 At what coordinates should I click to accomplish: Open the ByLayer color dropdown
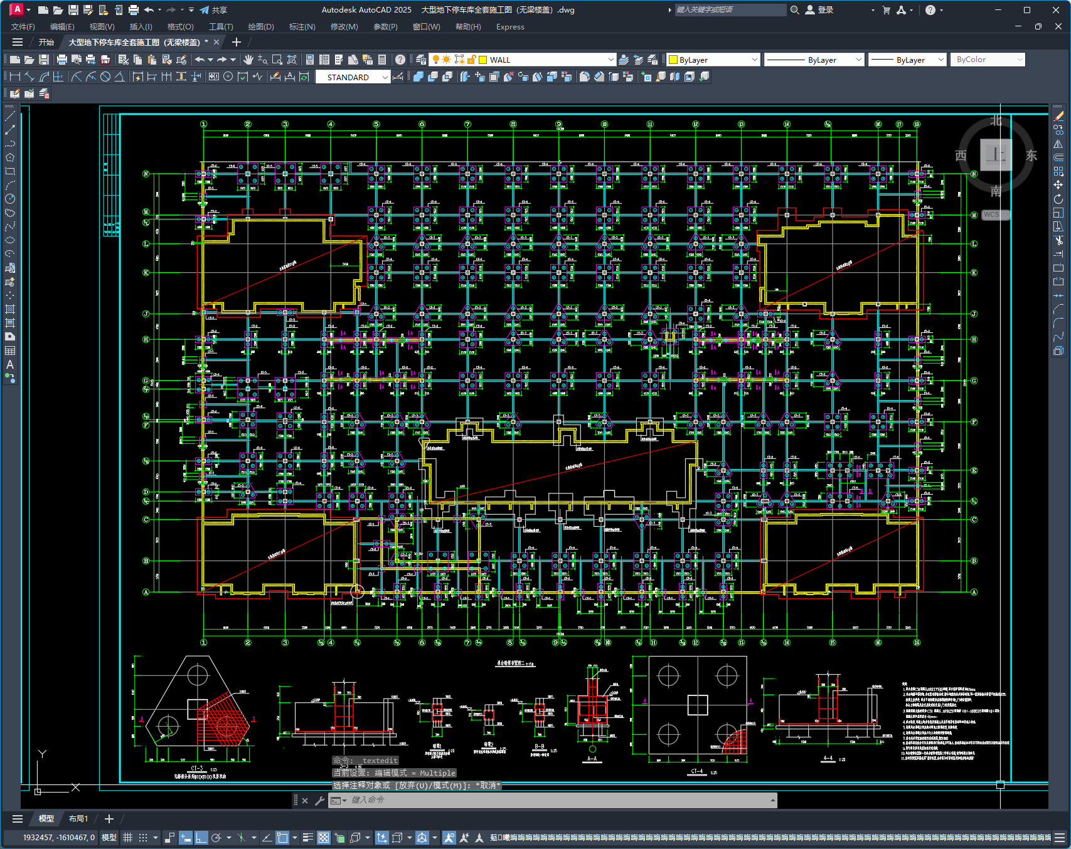point(754,60)
